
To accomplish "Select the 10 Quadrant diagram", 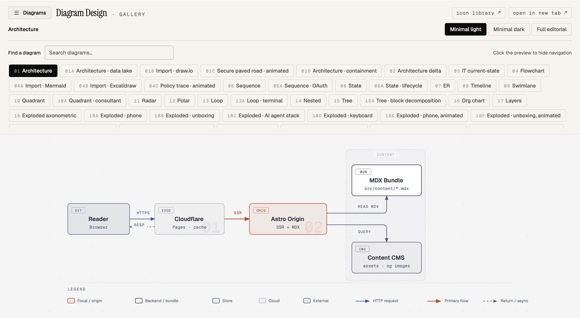I will (x=29, y=101).
